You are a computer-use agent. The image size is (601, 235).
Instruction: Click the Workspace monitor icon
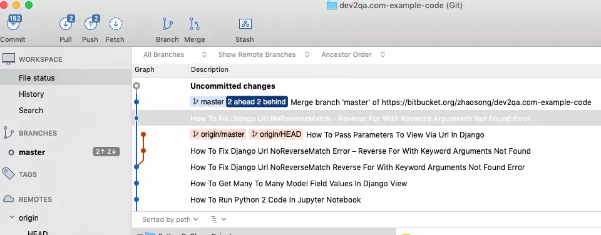(x=8, y=59)
